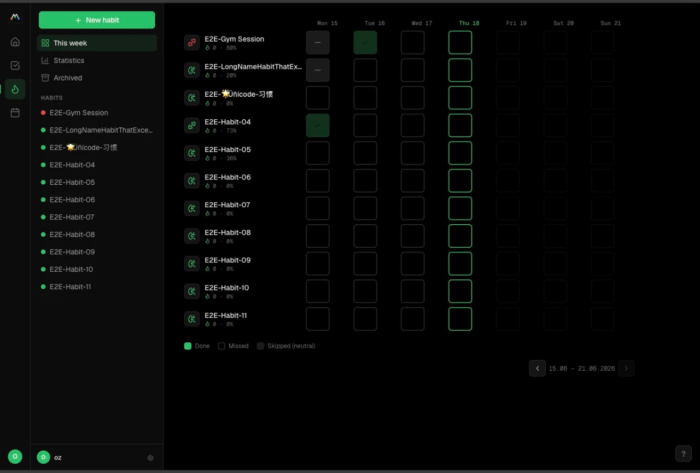Open E2E-Gym Session title in grid
The image size is (700, 473).
click(234, 39)
